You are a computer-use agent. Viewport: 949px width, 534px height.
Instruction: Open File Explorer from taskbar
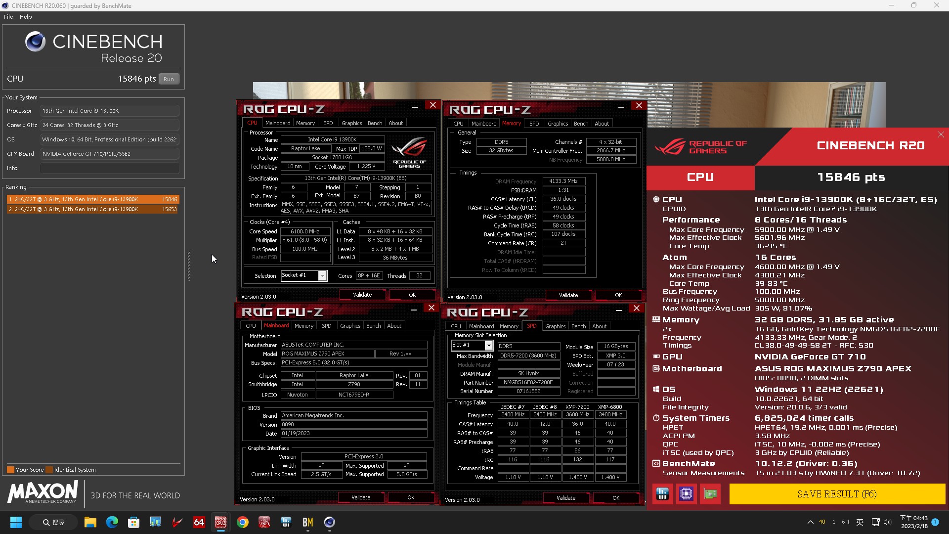pos(90,522)
